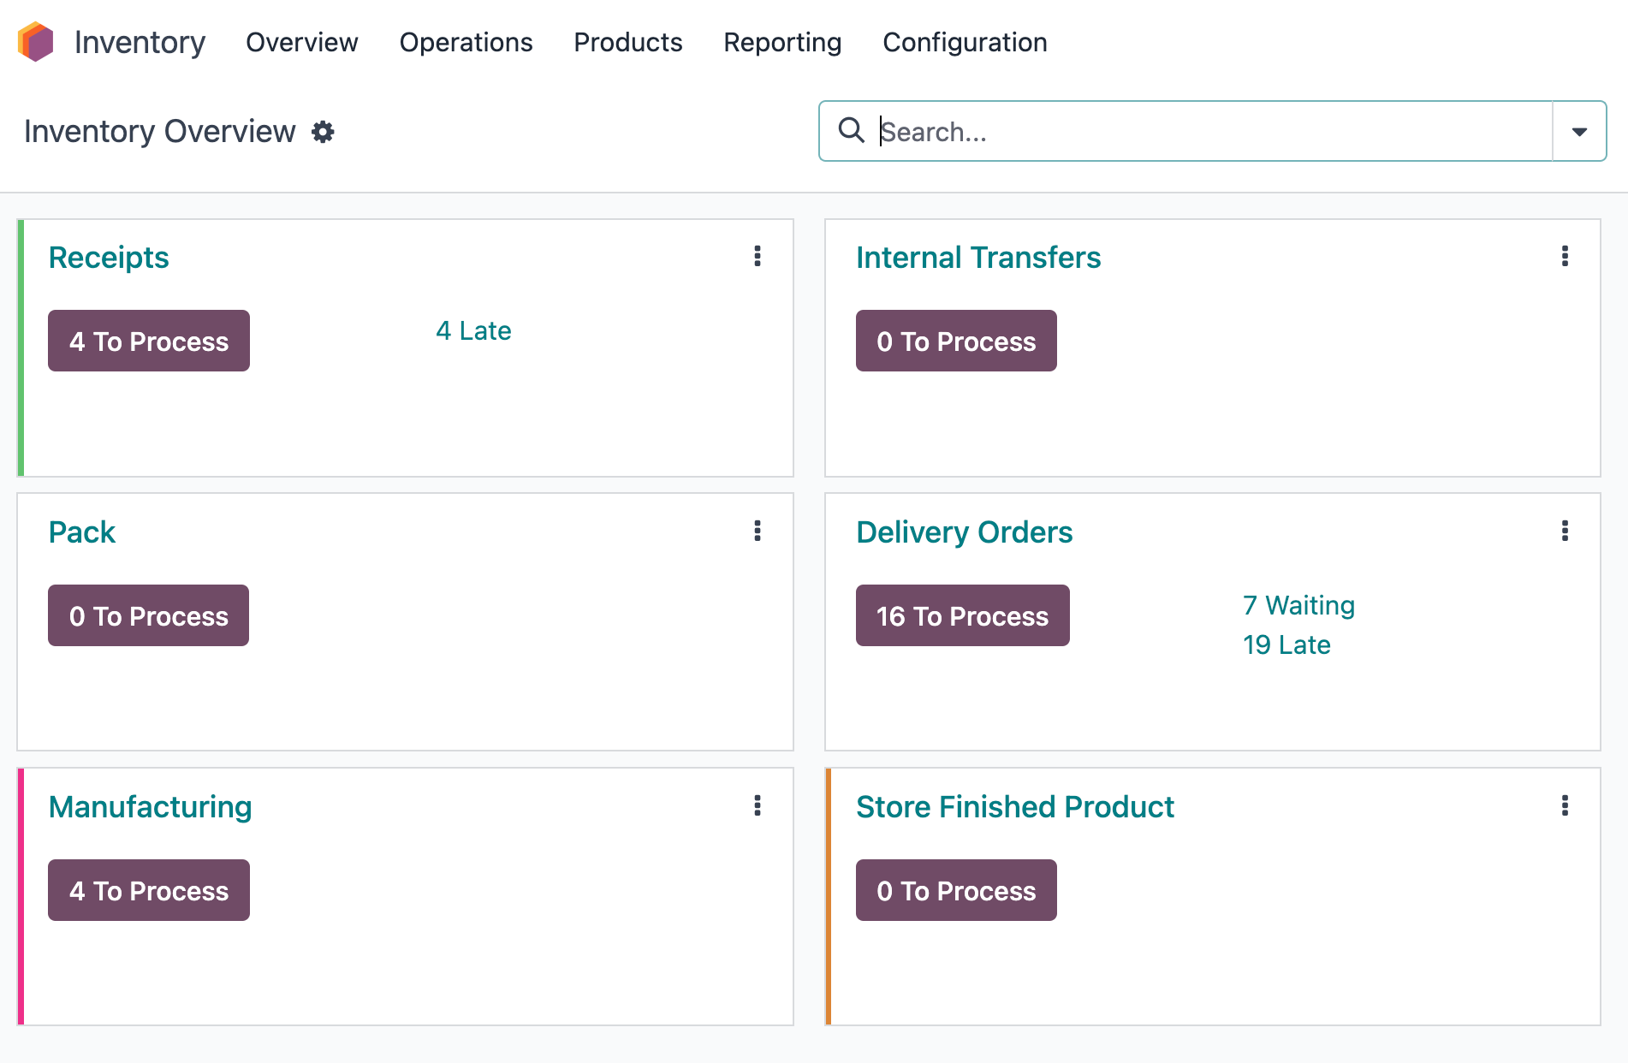Open the Internal Transfers card three-dot menu

pos(1565,256)
